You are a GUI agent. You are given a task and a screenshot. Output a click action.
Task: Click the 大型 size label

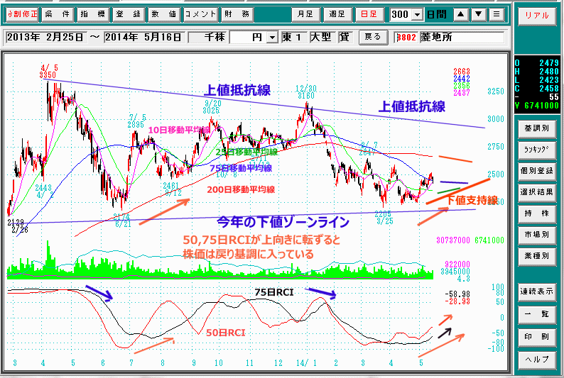(322, 37)
